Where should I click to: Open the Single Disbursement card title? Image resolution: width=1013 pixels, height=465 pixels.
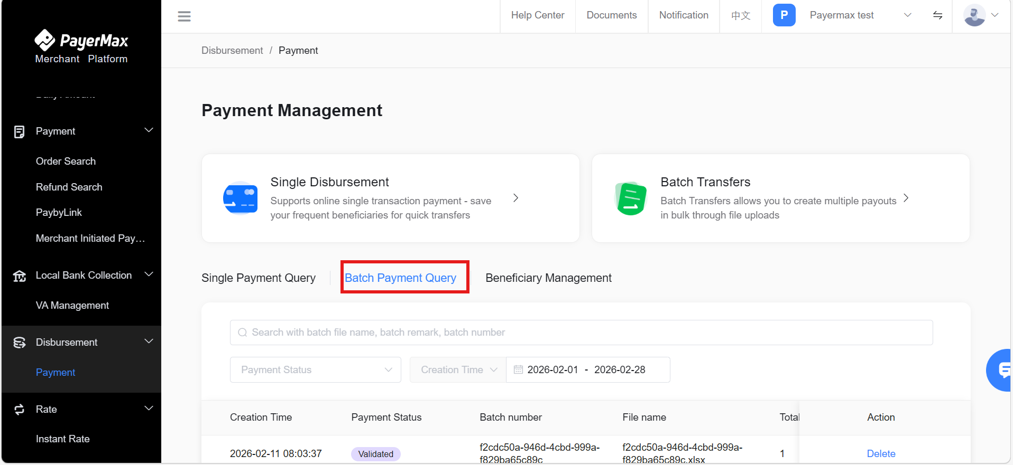click(x=329, y=182)
